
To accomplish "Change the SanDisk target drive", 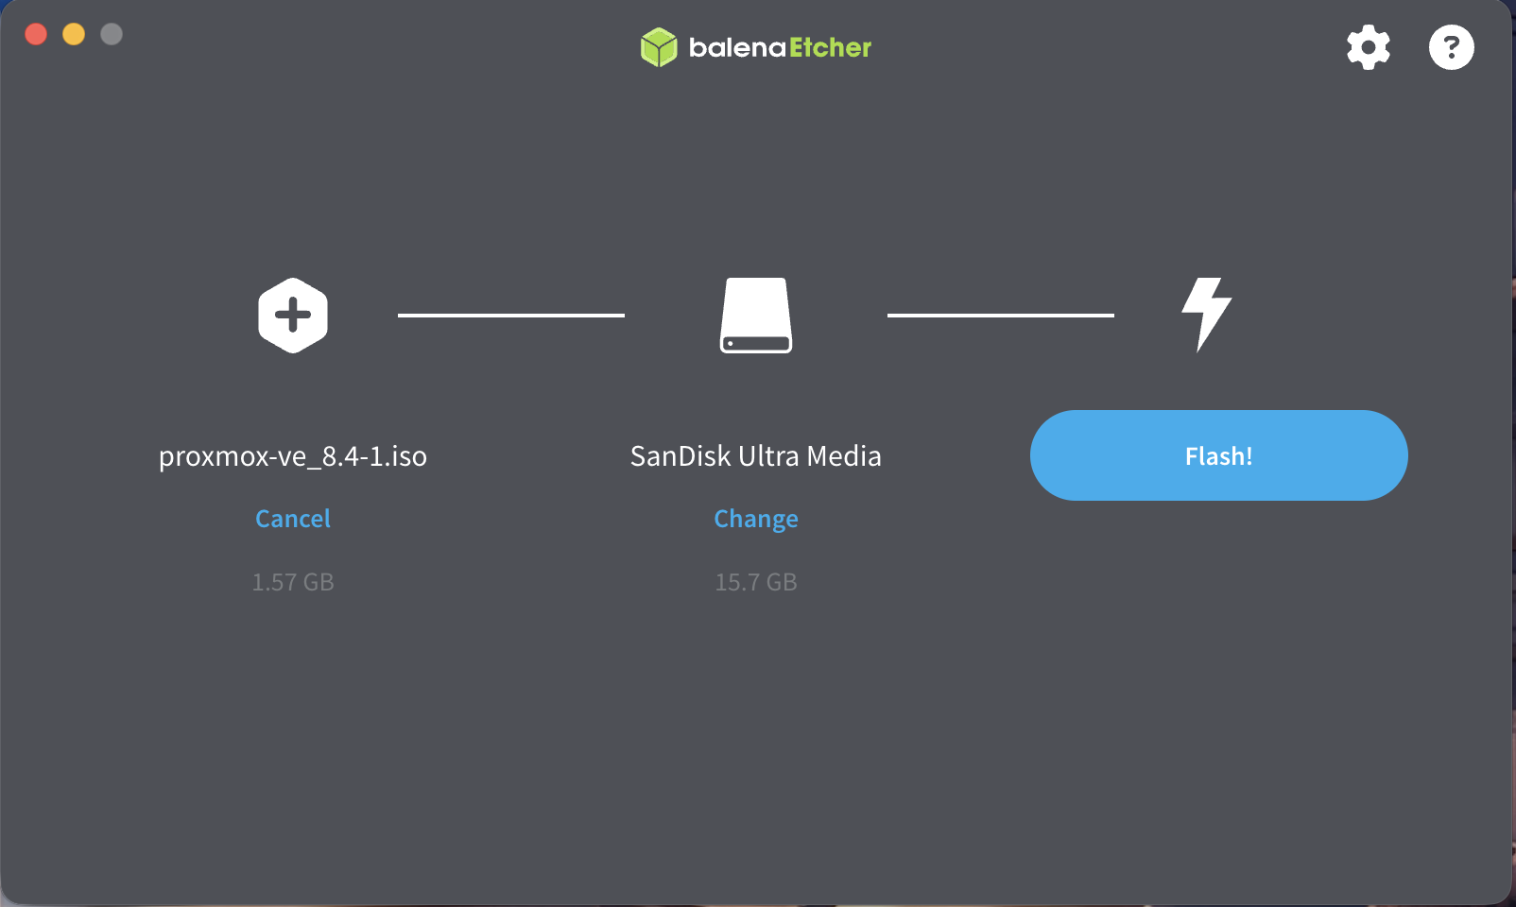I will pos(756,519).
